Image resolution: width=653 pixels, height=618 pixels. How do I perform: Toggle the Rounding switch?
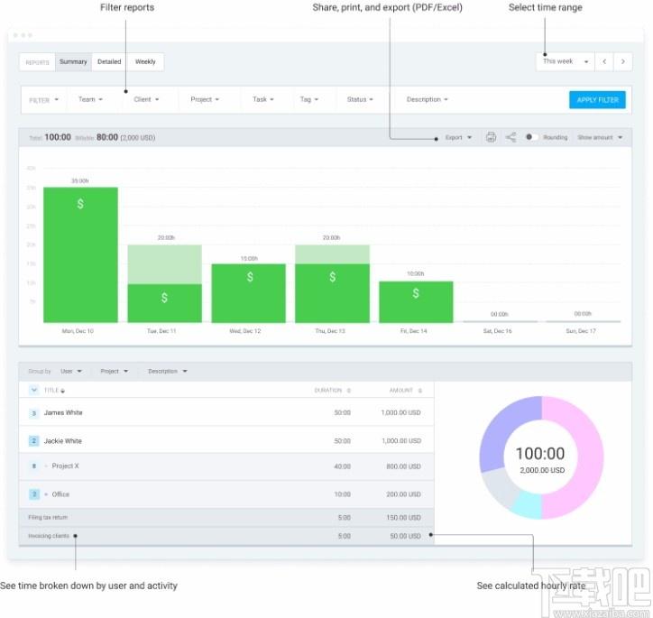[x=531, y=137]
